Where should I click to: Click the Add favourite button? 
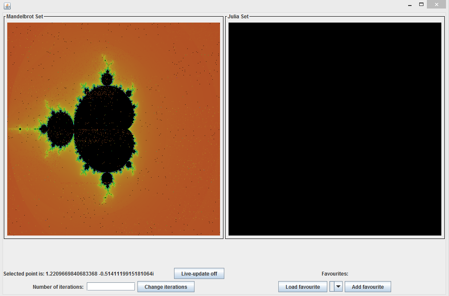[368, 287]
